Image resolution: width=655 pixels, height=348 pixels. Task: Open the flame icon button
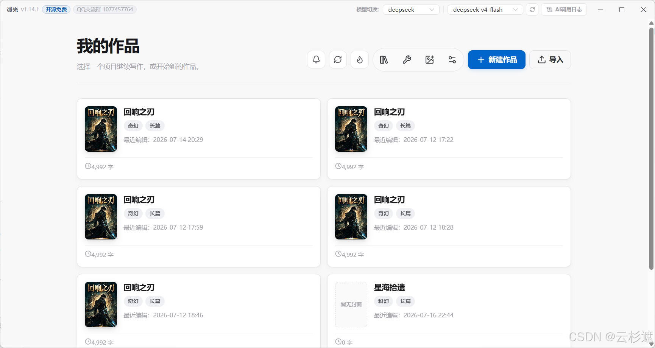[x=360, y=60]
